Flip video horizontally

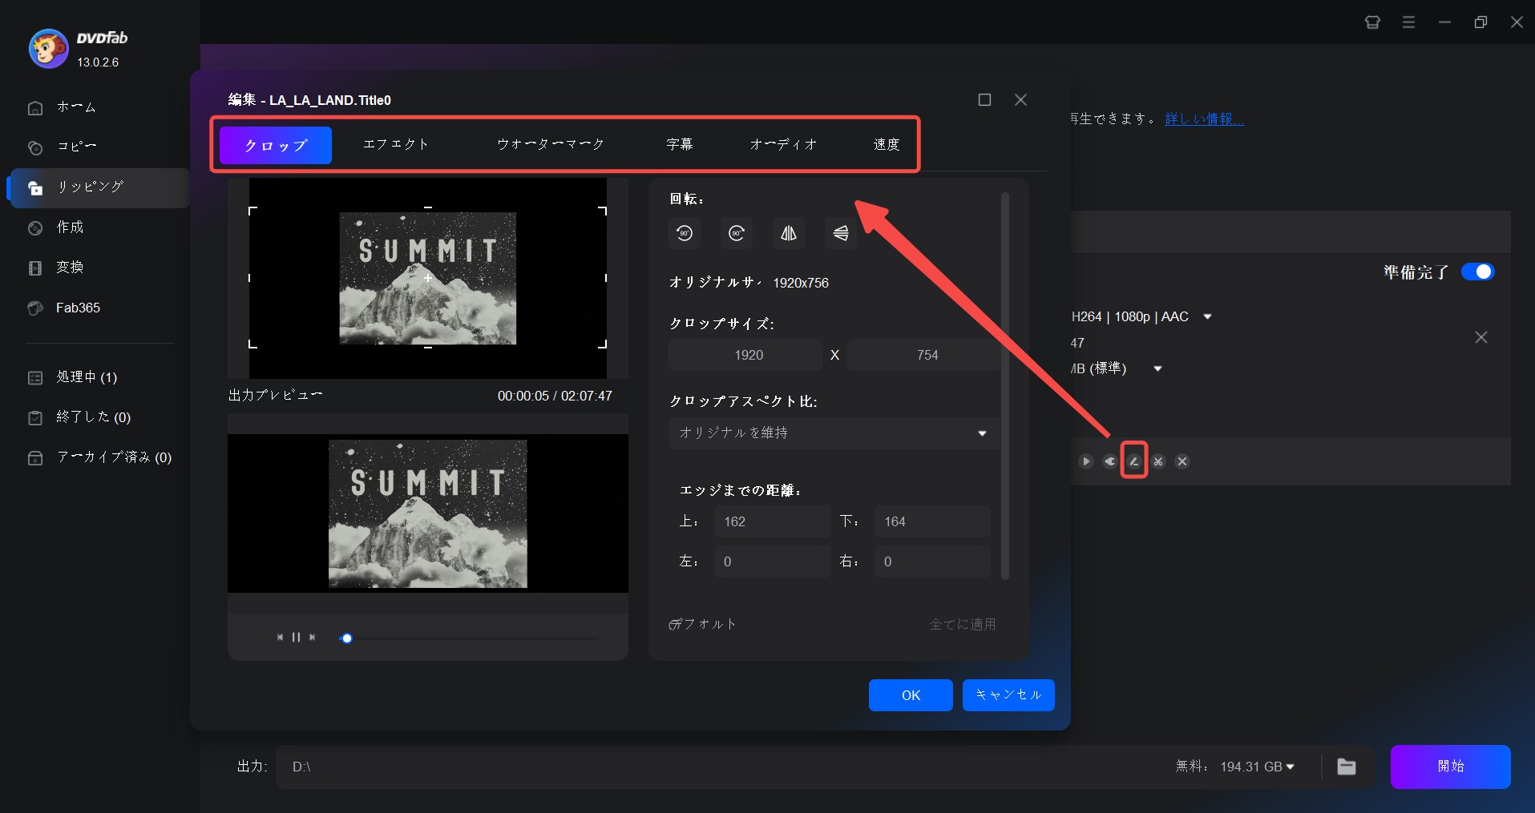(789, 233)
